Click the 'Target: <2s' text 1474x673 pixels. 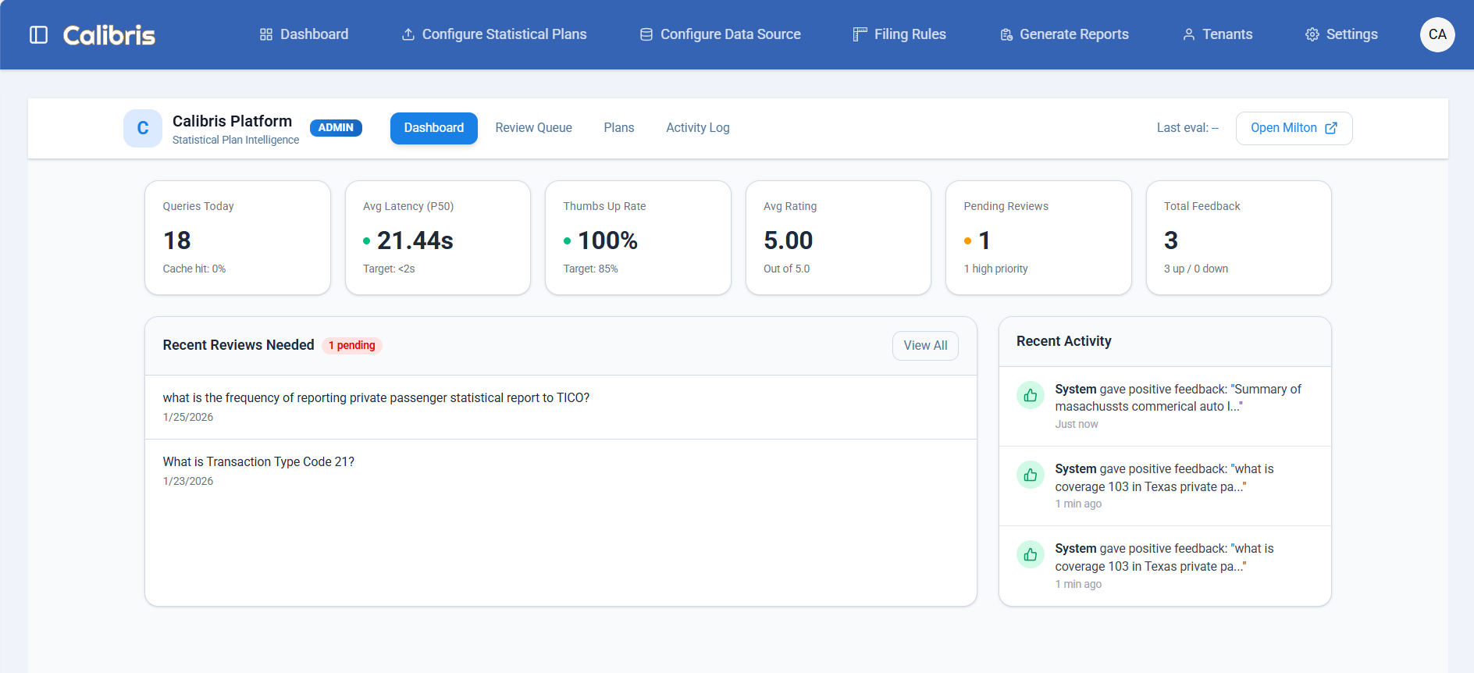tap(389, 269)
